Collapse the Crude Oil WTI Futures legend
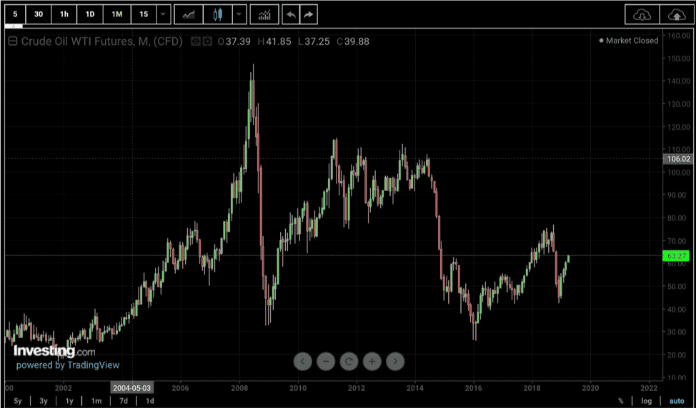Screen dimensions: 696x408 [13, 41]
